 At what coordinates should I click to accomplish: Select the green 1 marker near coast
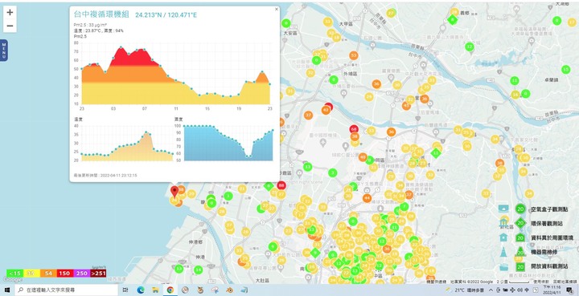[228, 197]
